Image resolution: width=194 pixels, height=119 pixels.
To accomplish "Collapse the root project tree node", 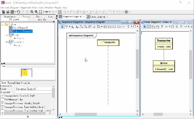I will 2,24.
